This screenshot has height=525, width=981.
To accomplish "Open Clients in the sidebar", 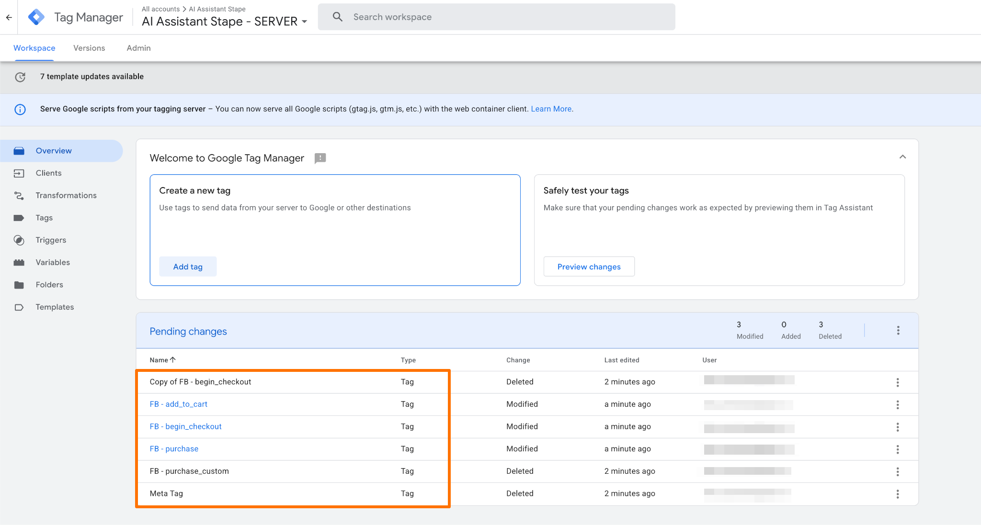I will click(61, 173).
